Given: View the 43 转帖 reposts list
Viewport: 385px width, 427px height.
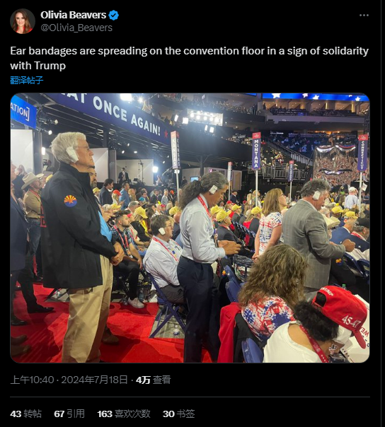Looking at the screenshot, I should pyautogui.click(x=26, y=414).
